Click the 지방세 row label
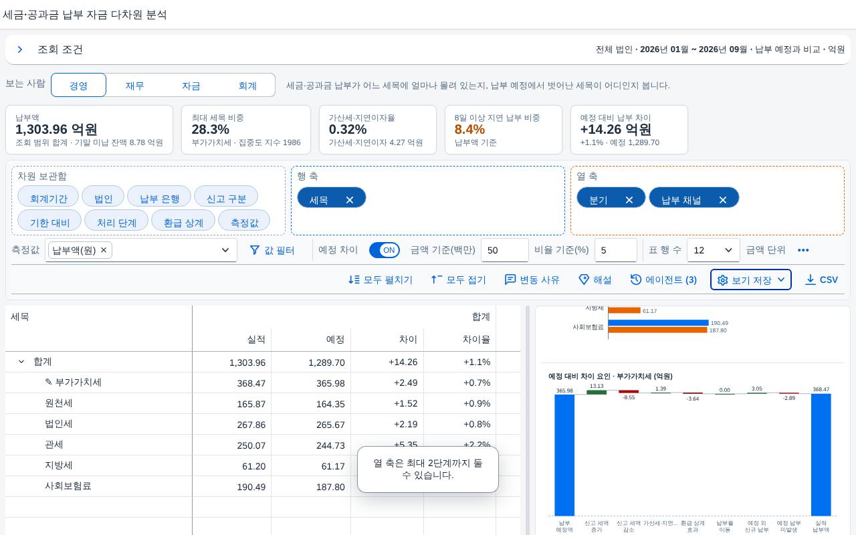Screen dimensions: 856x535 (59, 465)
